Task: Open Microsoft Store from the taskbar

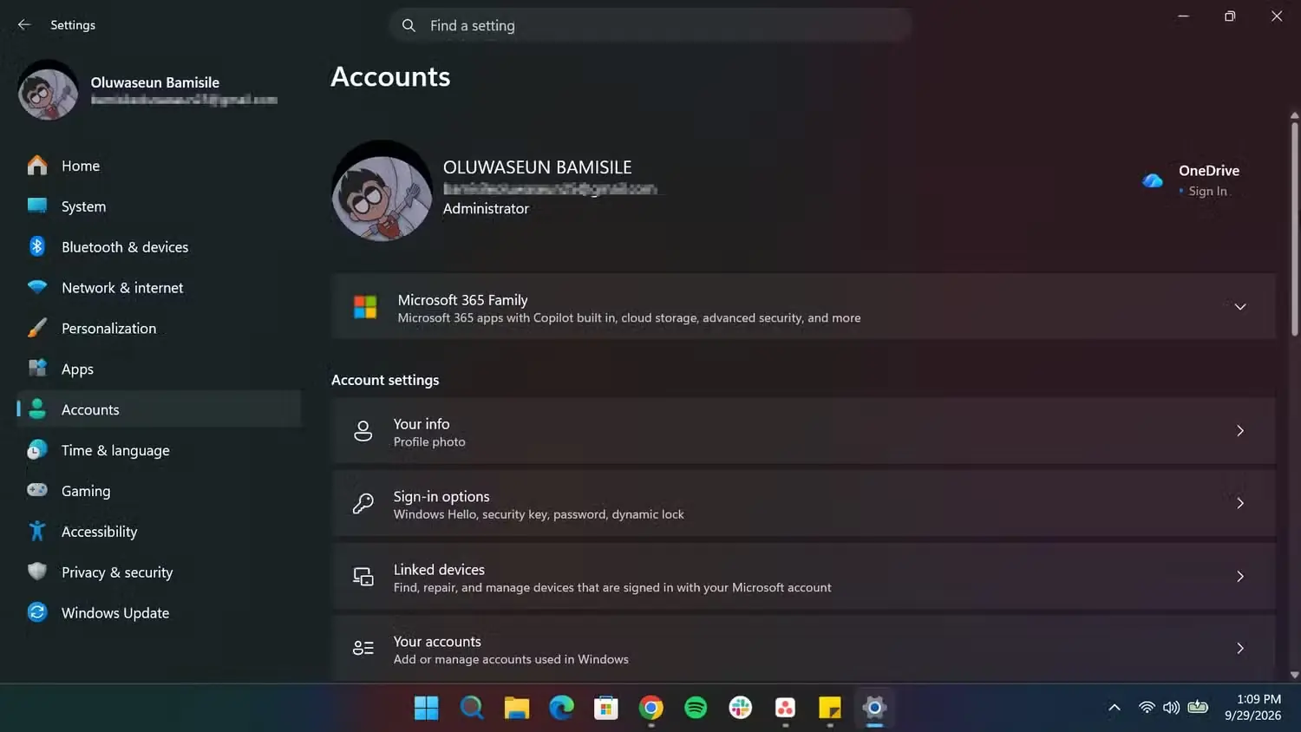Action: [x=606, y=708]
